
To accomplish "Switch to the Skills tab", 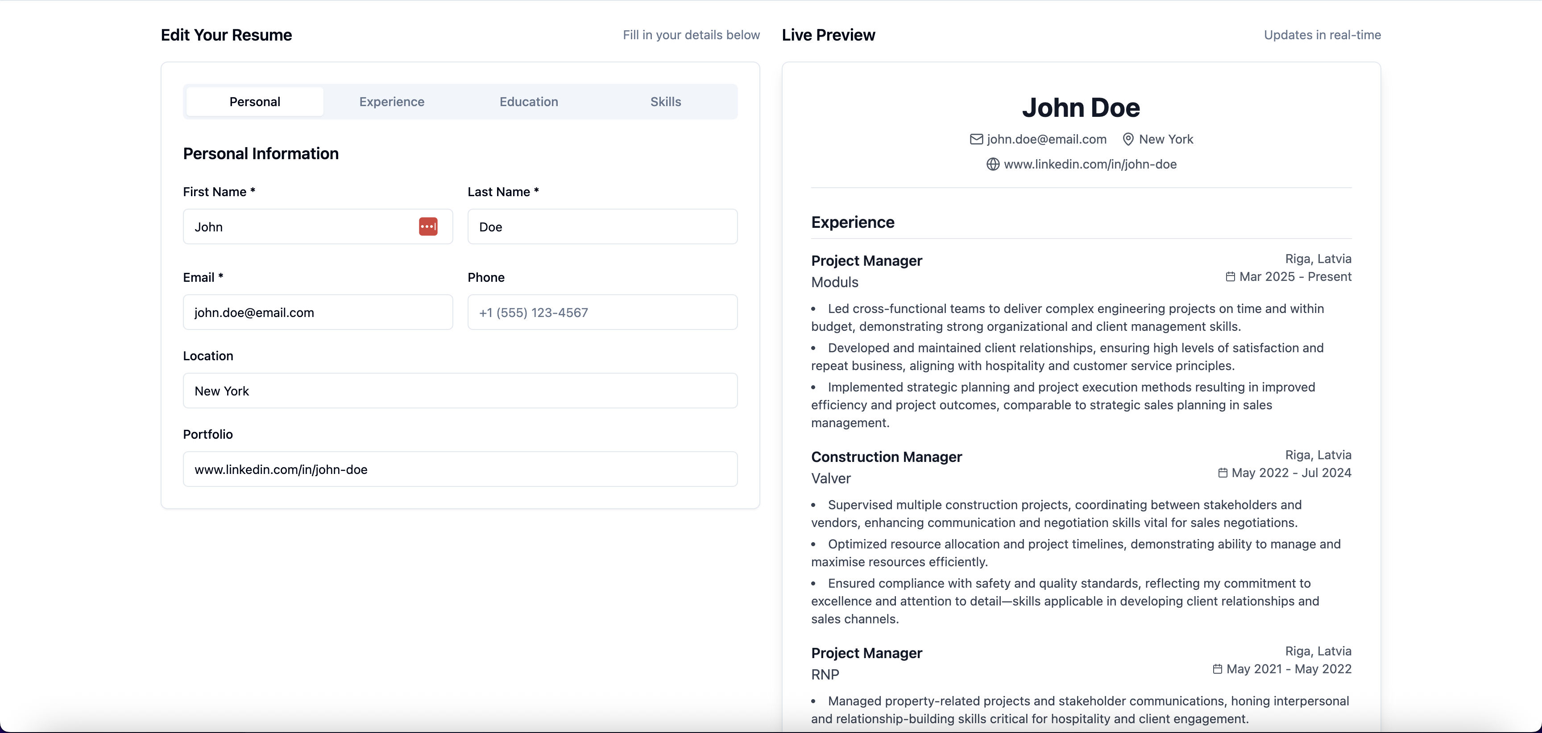I will click(x=665, y=101).
